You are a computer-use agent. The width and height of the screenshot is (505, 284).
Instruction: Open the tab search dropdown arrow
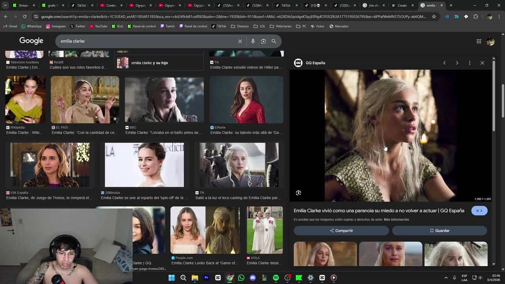click(x=5, y=6)
